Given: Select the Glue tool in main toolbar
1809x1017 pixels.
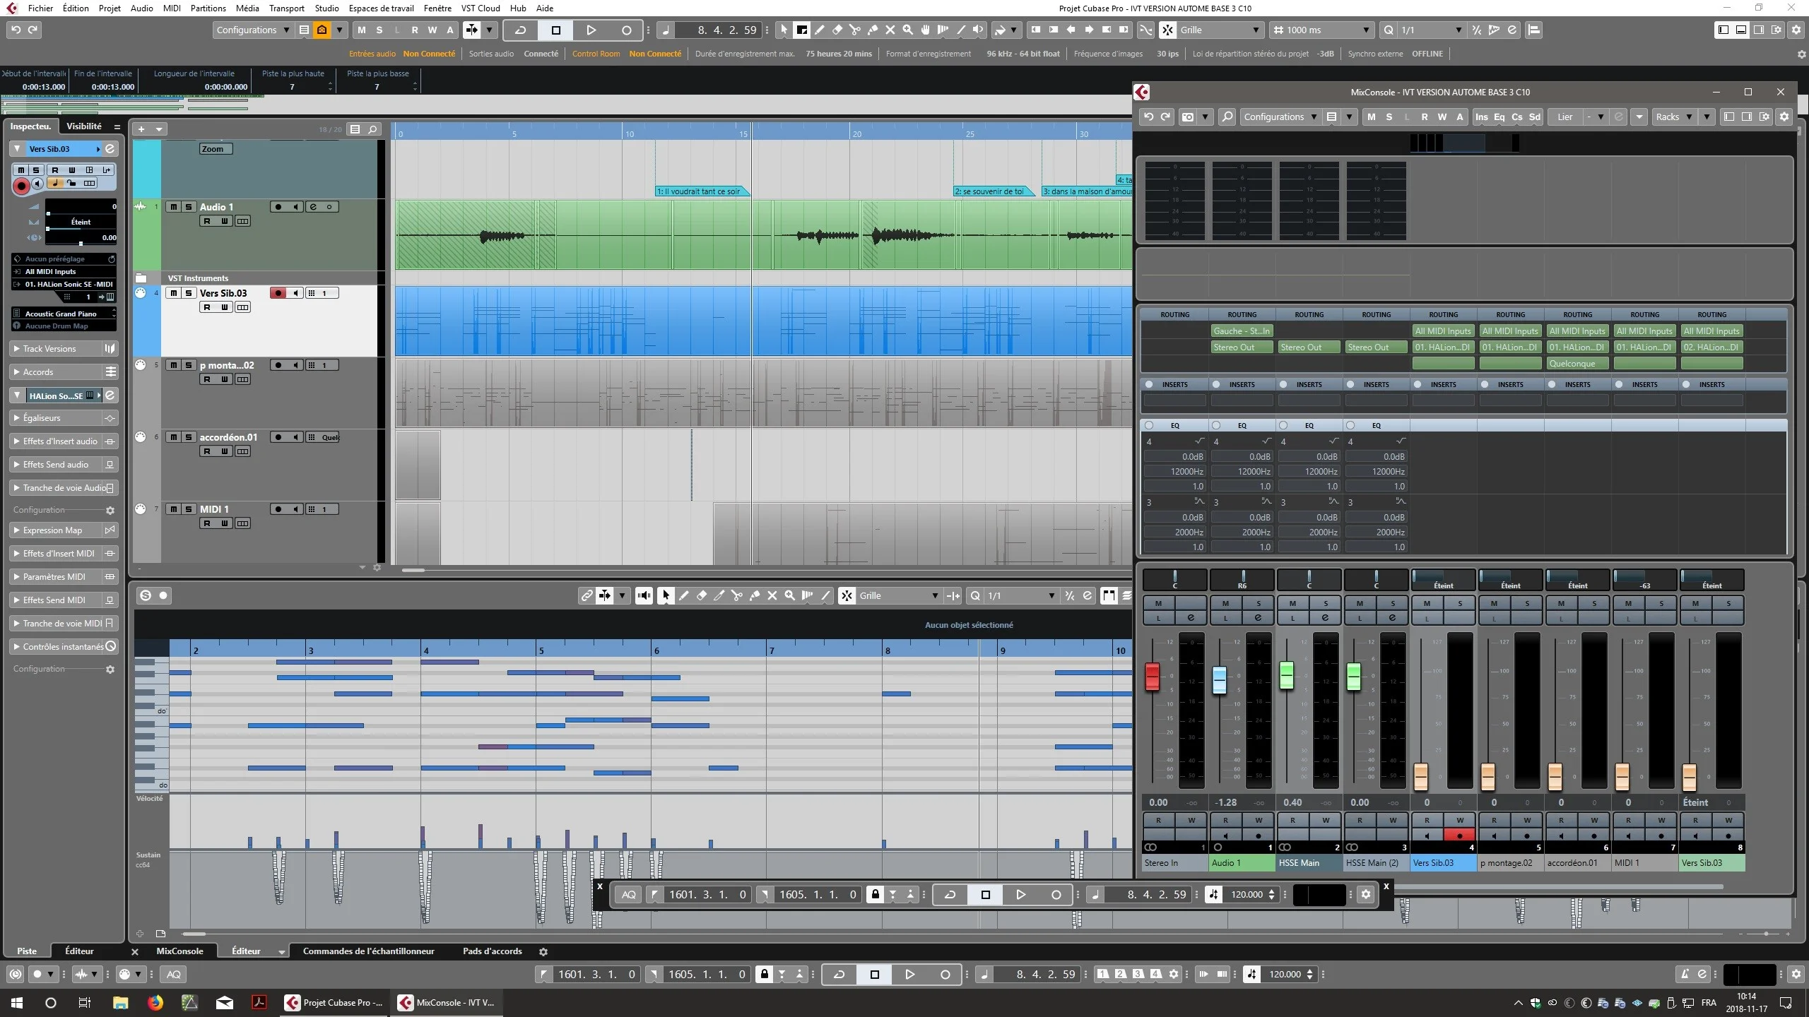Looking at the screenshot, I should tap(873, 30).
